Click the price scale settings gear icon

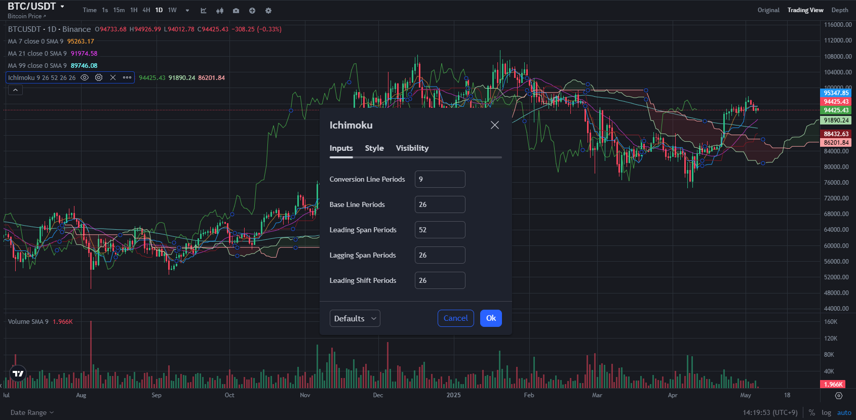coord(839,396)
